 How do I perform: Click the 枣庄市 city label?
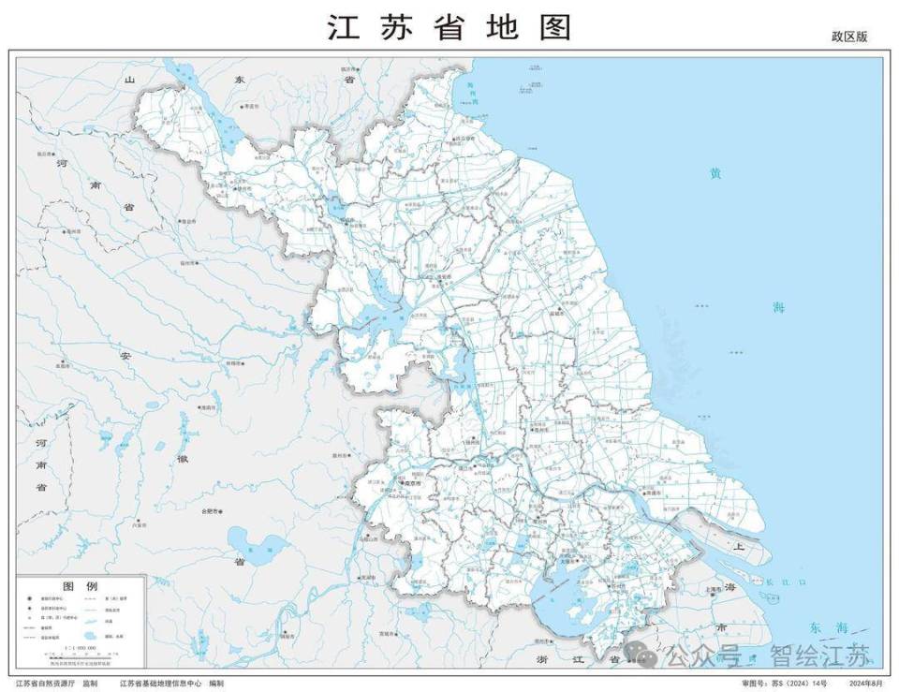(251, 106)
